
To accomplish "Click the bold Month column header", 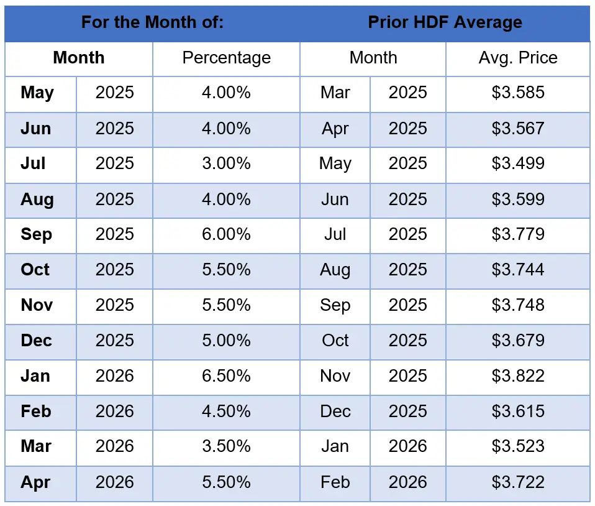I will pyautogui.click(x=79, y=58).
